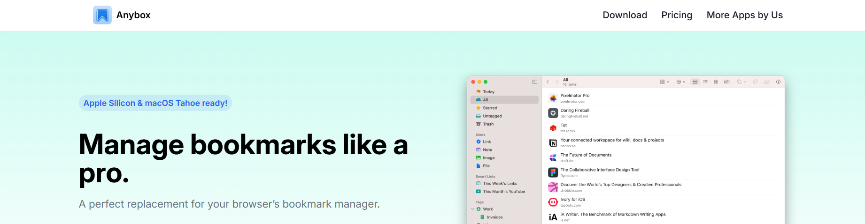The height and width of the screenshot is (224, 865).
Task: Click the Apple Silicon & macOS Tahoe ready badge
Action: (155, 103)
